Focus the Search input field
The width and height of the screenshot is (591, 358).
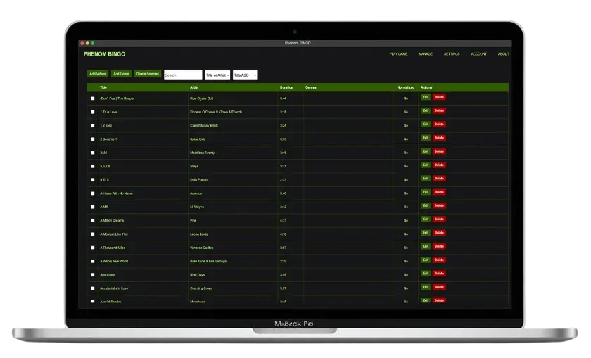[x=183, y=75]
